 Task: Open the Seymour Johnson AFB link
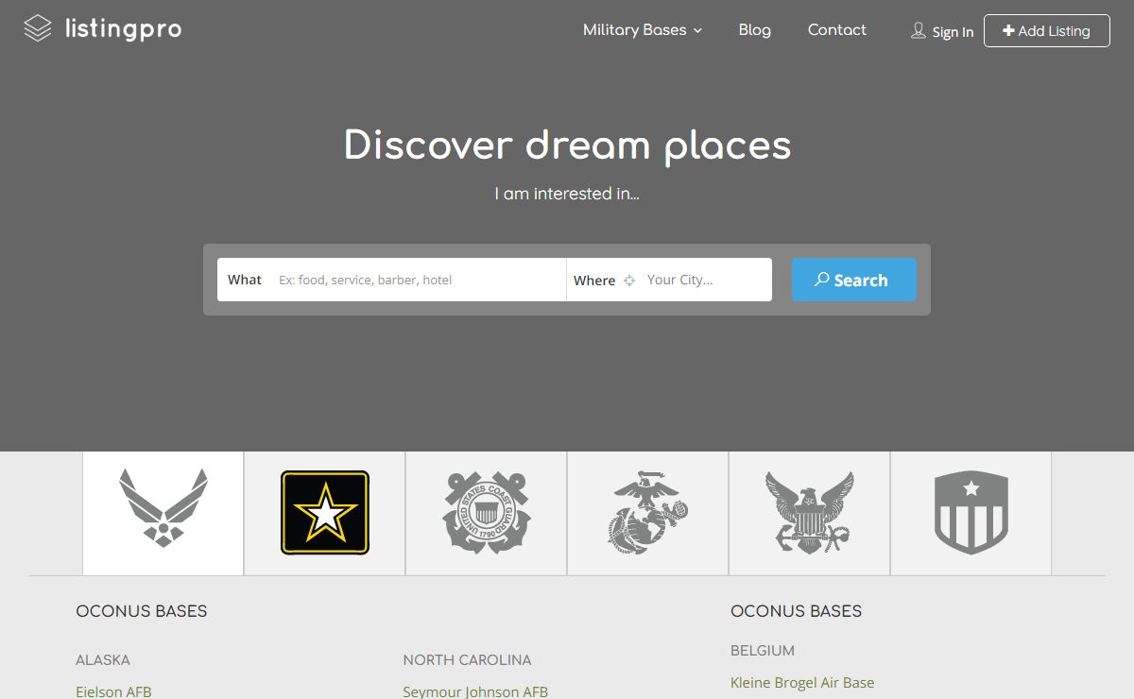(475, 691)
